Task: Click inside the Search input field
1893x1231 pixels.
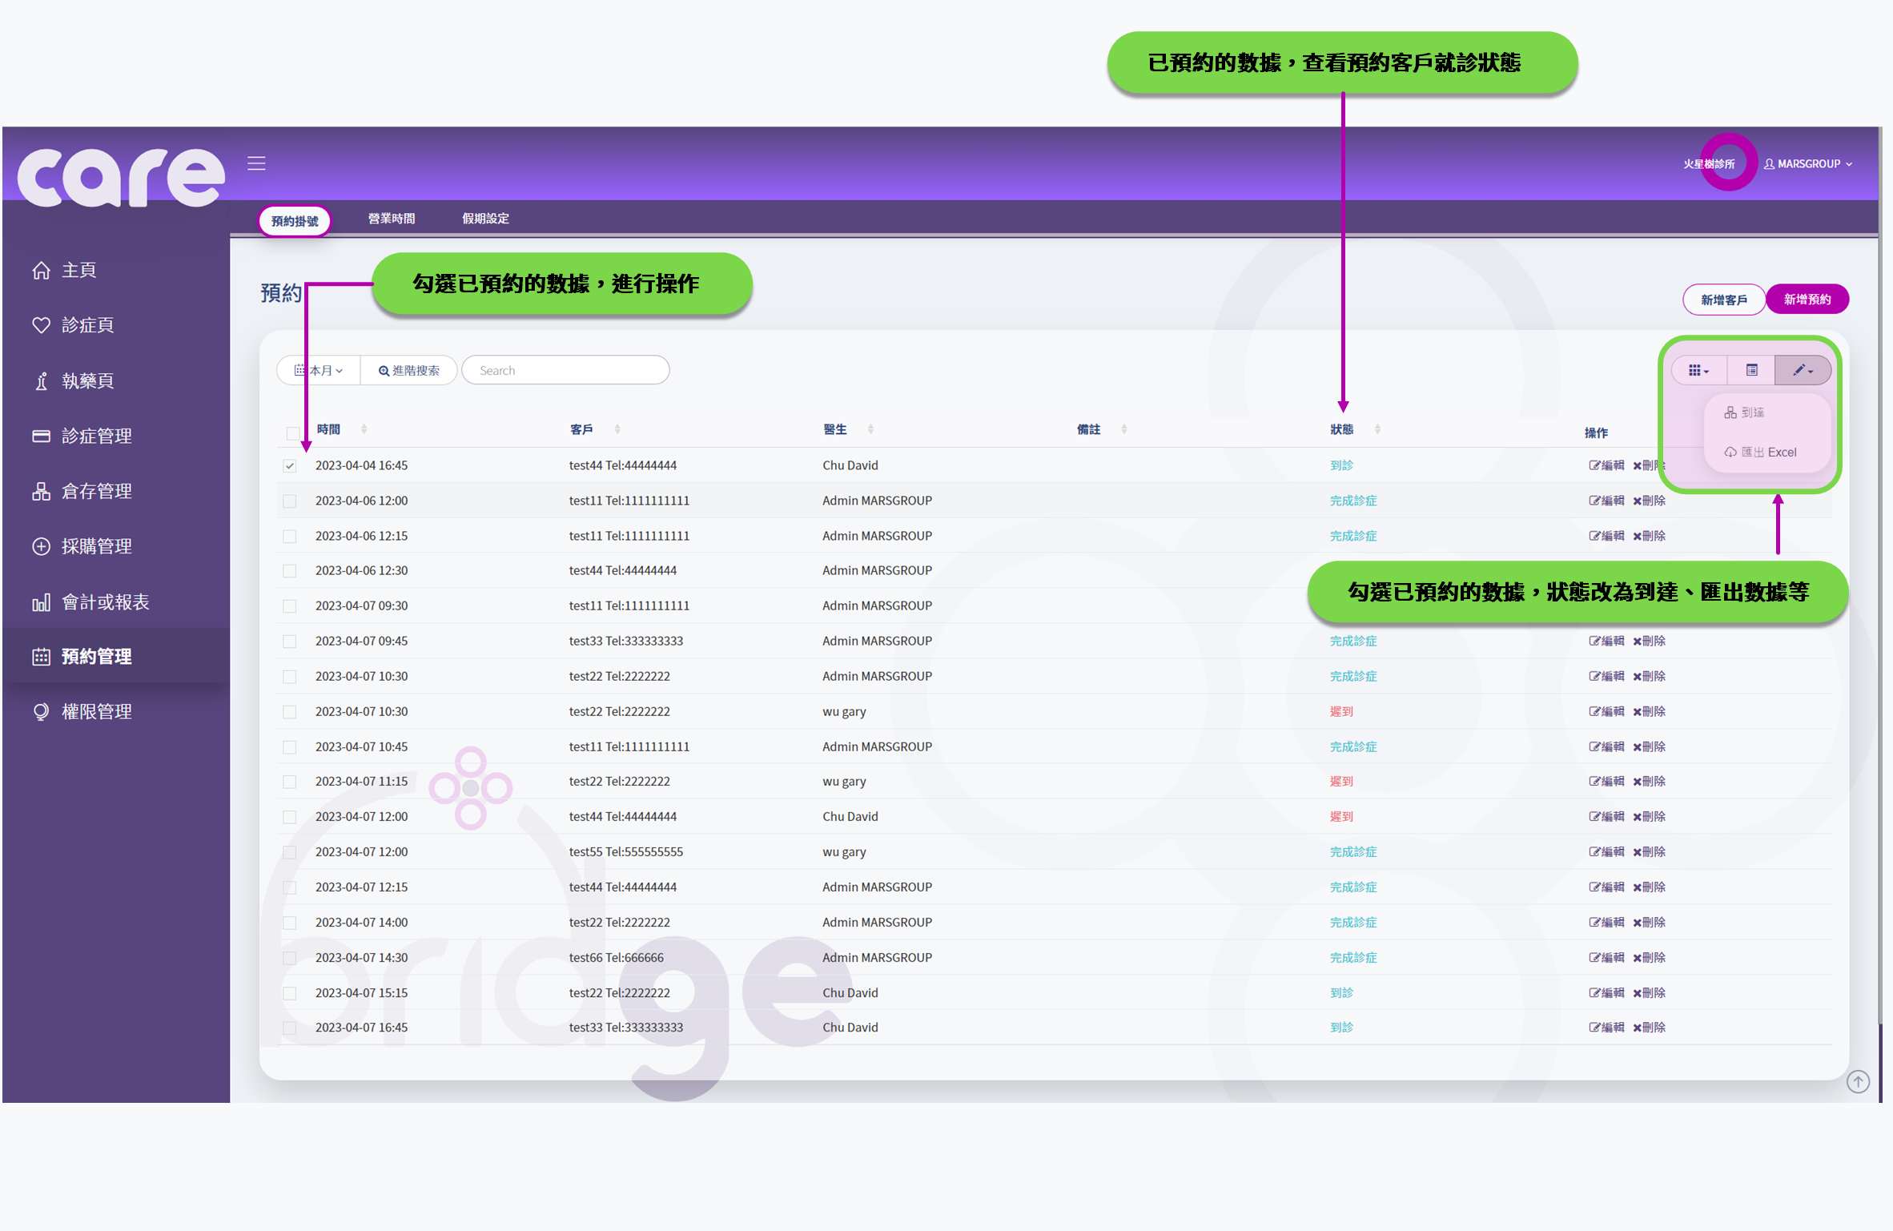Action: (x=565, y=369)
